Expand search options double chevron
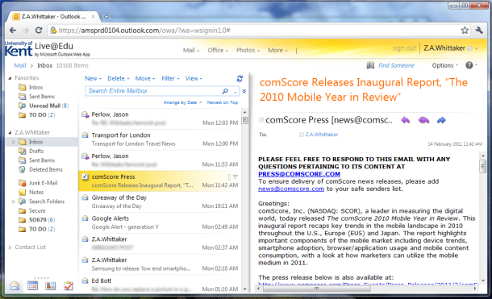This screenshot has width=492, height=299. pos(244,91)
